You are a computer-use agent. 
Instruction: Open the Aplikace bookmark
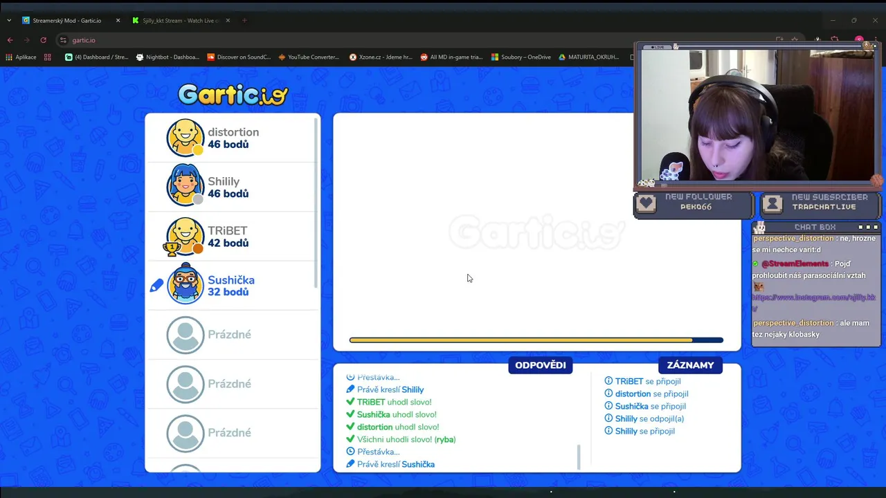point(21,57)
